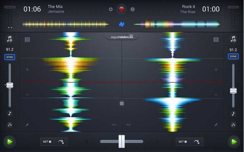
Task: Toggle SYNC on the right deck
Action: pyautogui.click(x=233, y=56)
